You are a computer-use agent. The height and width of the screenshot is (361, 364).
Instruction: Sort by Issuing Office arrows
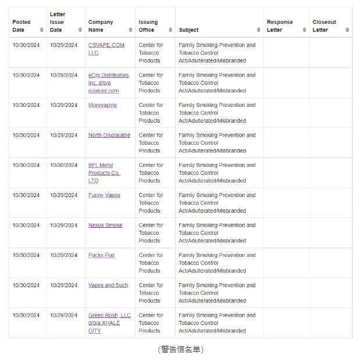tap(170, 30)
